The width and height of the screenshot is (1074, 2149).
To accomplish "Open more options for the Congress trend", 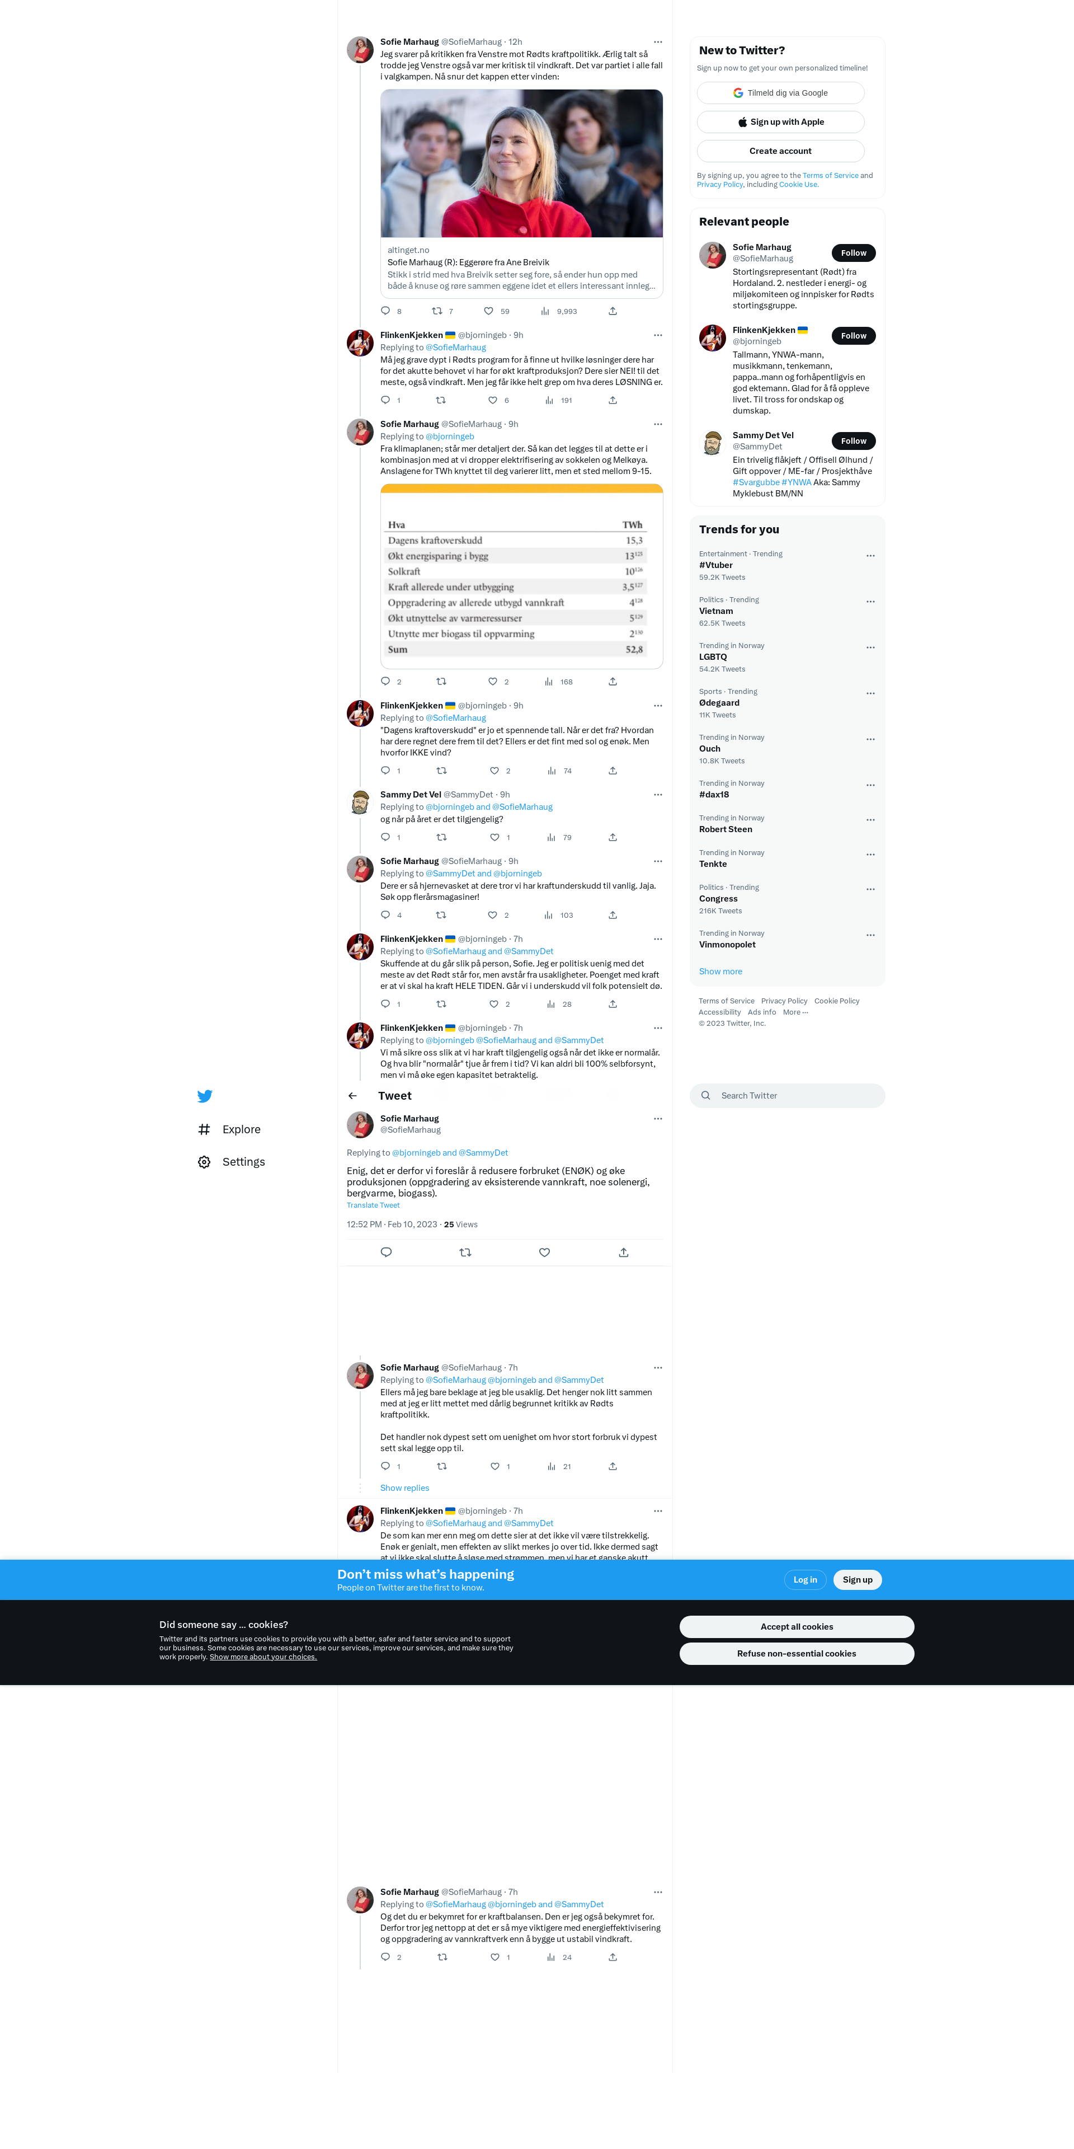I will click(870, 889).
